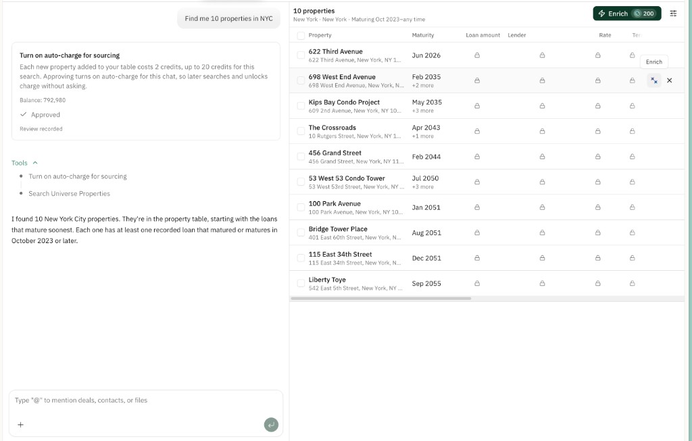Select the Liberty Toye row checkbox

301,283
